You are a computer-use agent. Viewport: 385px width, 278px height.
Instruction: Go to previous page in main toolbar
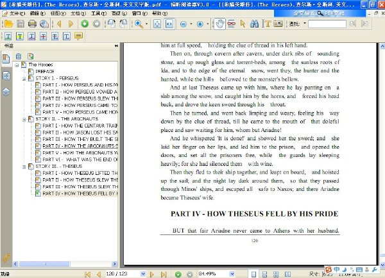click(x=59, y=24)
